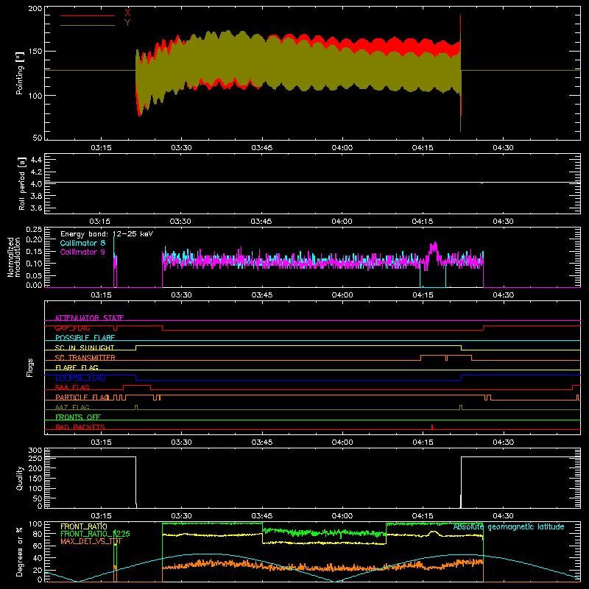Click the magenta Collimator 9 legend label
The width and height of the screenshot is (589, 589).
pyautogui.click(x=82, y=252)
